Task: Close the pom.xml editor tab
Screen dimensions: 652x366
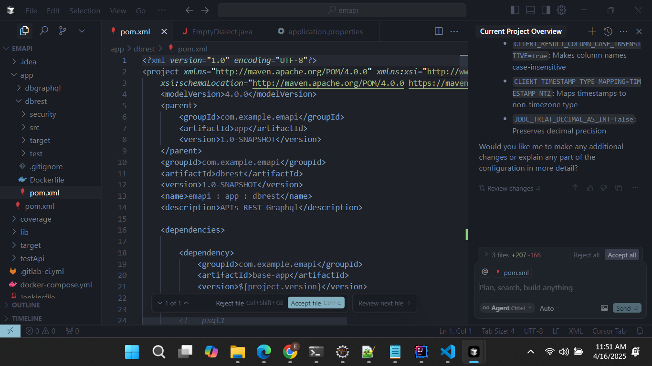Action: coord(164,31)
